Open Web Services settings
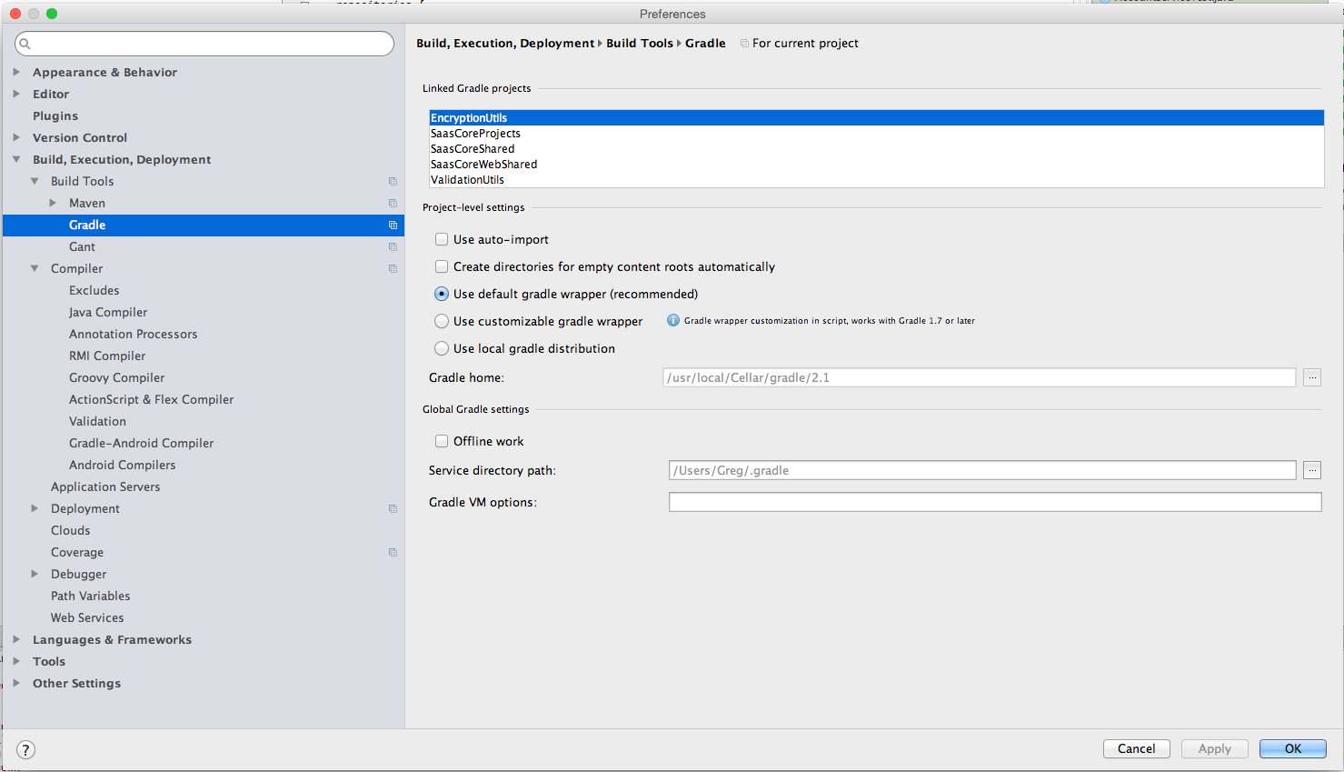Image resolution: width=1344 pixels, height=772 pixels. [87, 617]
